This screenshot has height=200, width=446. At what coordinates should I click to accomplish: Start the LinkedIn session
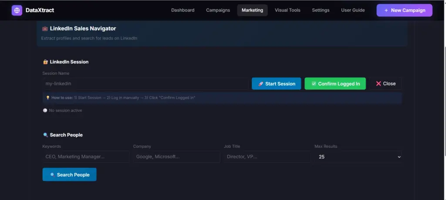pyautogui.click(x=276, y=84)
